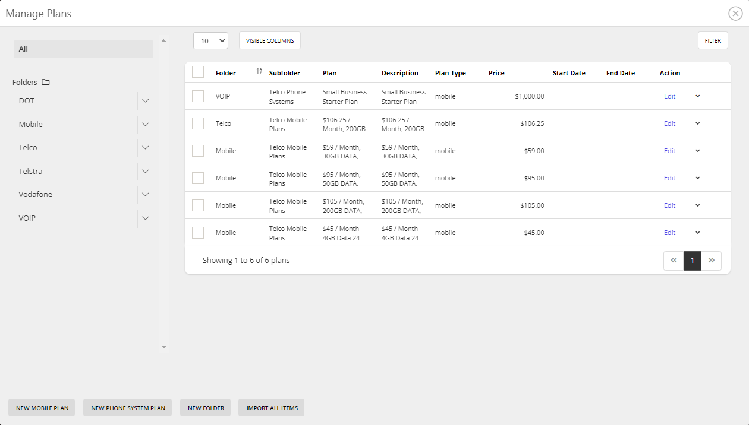
Task: Open action arrow for the $1,000.00 VOIP plan
Action: click(698, 96)
